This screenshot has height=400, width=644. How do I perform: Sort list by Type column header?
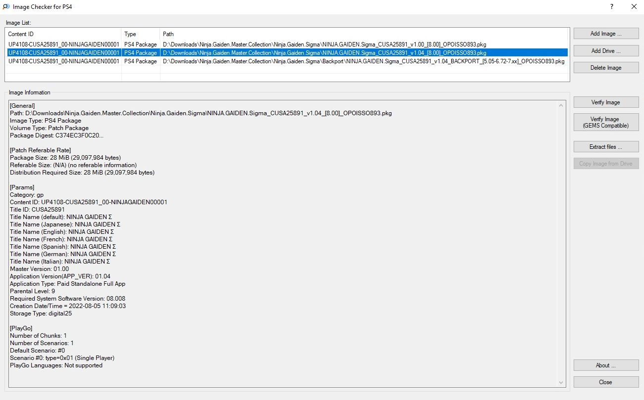pyautogui.click(x=141, y=34)
